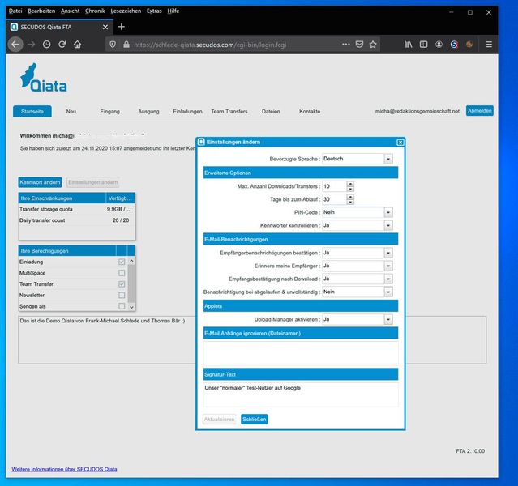Click the padlock site security icon
Screen dimensions: 518x486
pyautogui.click(x=126, y=45)
